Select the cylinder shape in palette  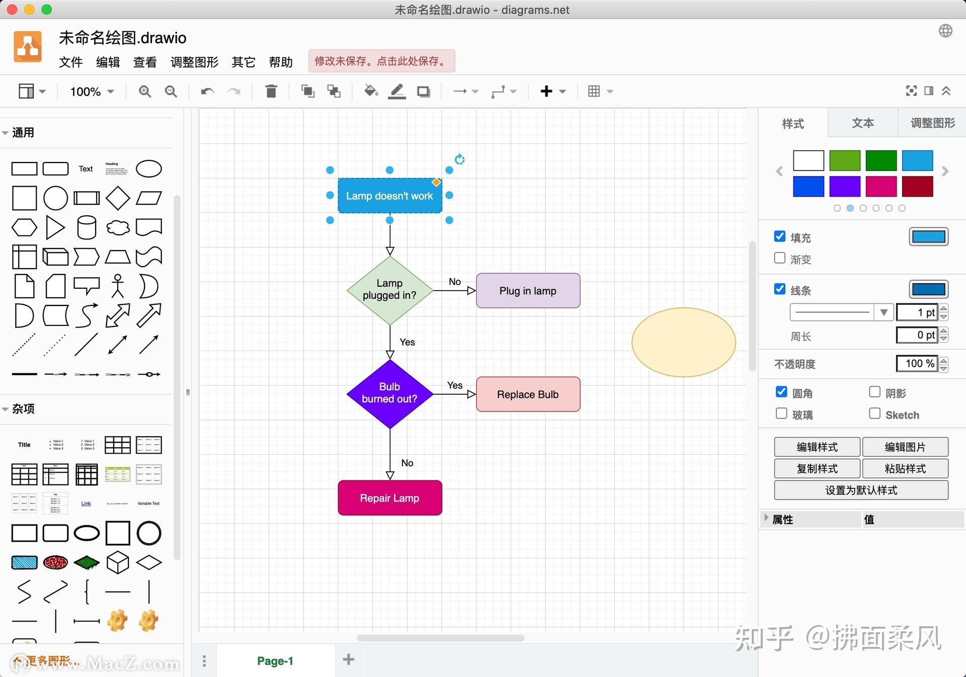pos(87,227)
